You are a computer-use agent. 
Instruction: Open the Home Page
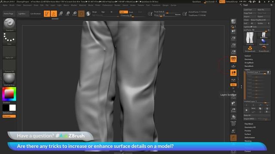click(9, 14)
